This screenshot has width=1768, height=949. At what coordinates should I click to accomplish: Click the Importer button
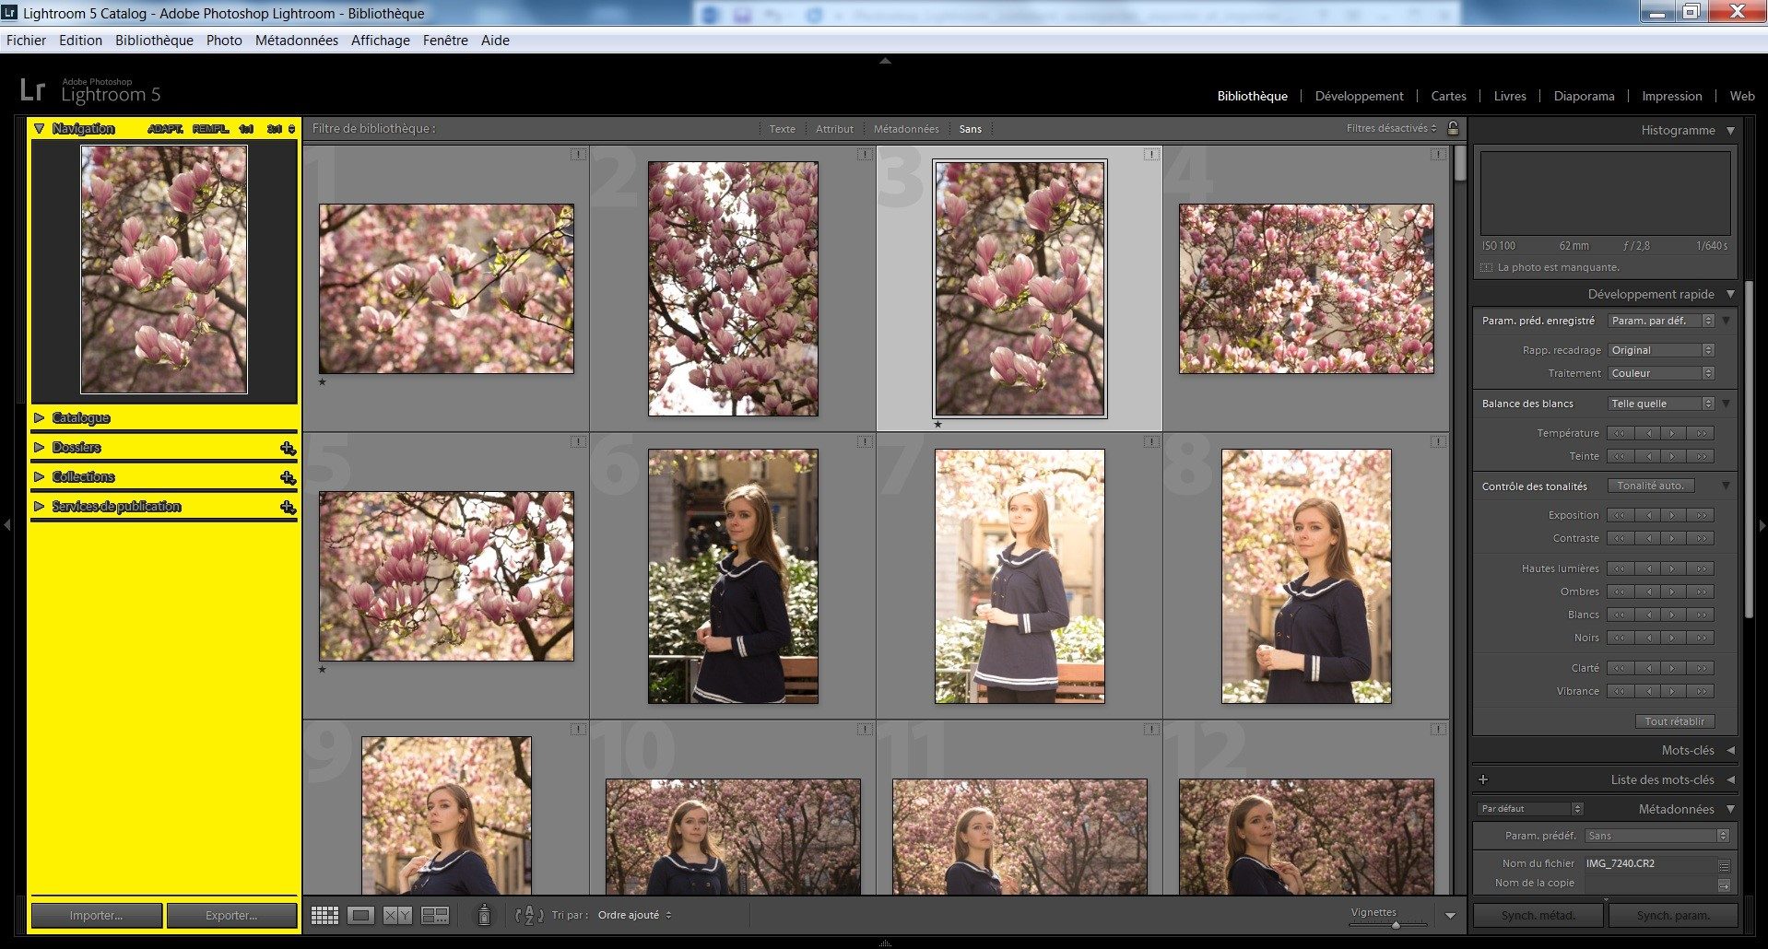(97, 916)
